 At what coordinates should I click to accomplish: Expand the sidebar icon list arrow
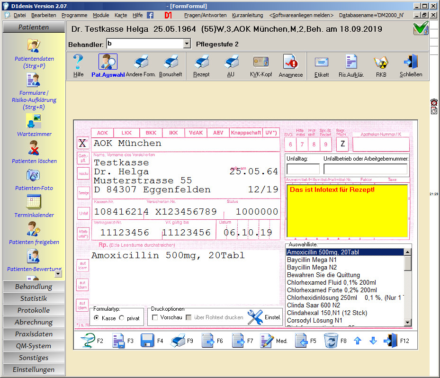click(58, 274)
